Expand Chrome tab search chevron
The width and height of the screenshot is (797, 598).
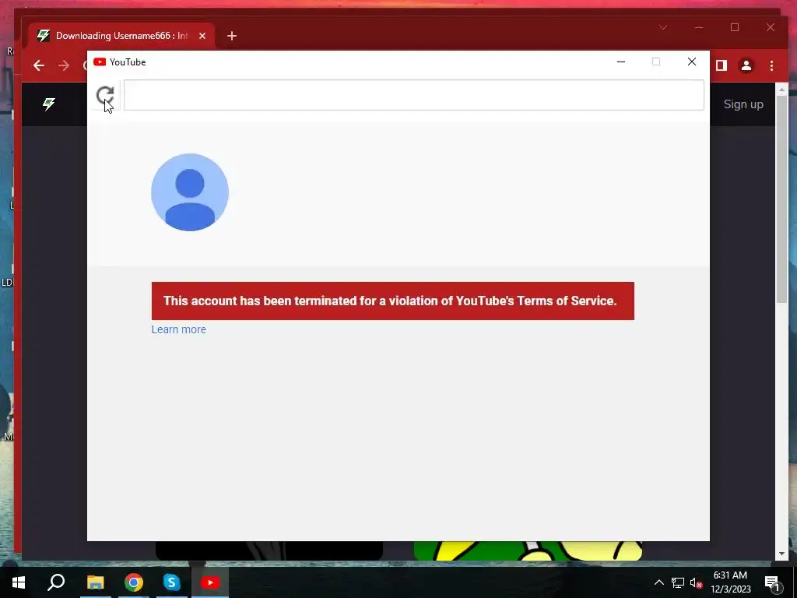point(663,27)
